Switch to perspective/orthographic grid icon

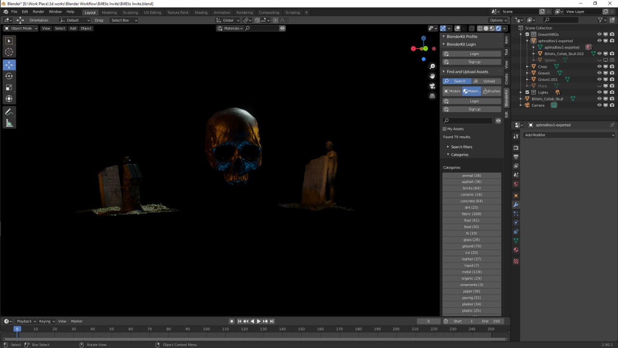pyautogui.click(x=432, y=96)
